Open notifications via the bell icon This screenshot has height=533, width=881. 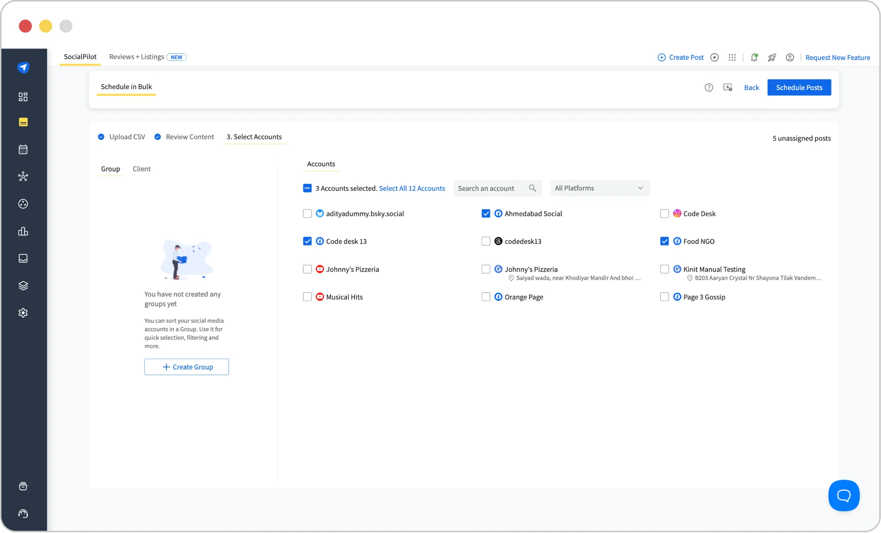[754, 57]
